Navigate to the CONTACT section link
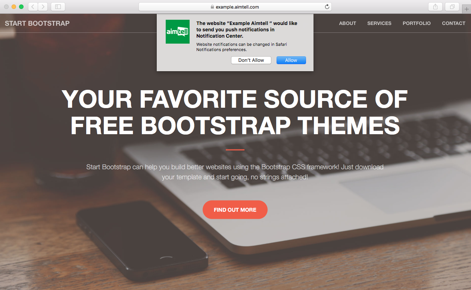Image resolution: width=471 pixels, height=290 pixels. pyautogui.click(x=453, y=23)
